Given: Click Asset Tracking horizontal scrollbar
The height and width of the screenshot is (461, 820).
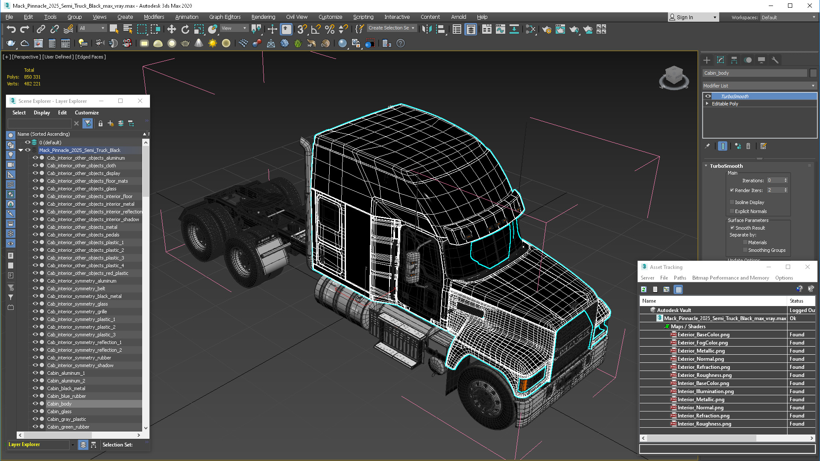Looking at the screenshot, I should click(727, 438).
